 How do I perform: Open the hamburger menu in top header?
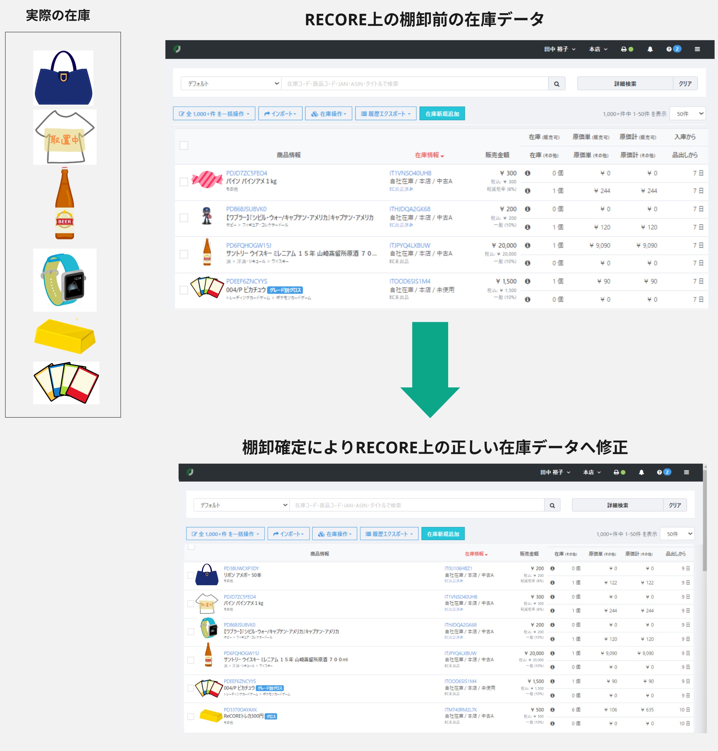pos(697,49)
